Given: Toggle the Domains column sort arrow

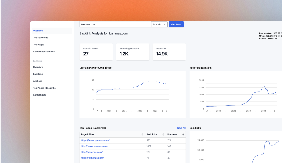Looking at the screenshot, I should [x=183, y=134].
